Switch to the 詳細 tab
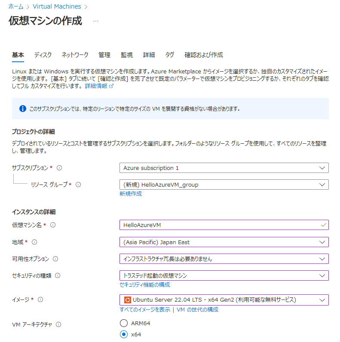The height and width of the screenshot is (342, 340). coord(149,55)
